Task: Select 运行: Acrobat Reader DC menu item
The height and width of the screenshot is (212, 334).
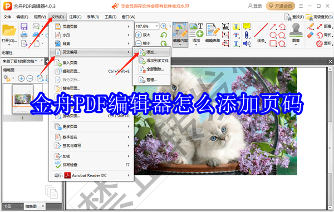Action: pyautogui.click(x=91, y=176)
